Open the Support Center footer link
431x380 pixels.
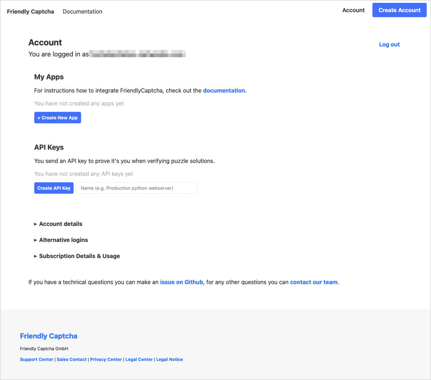[36, 359]
